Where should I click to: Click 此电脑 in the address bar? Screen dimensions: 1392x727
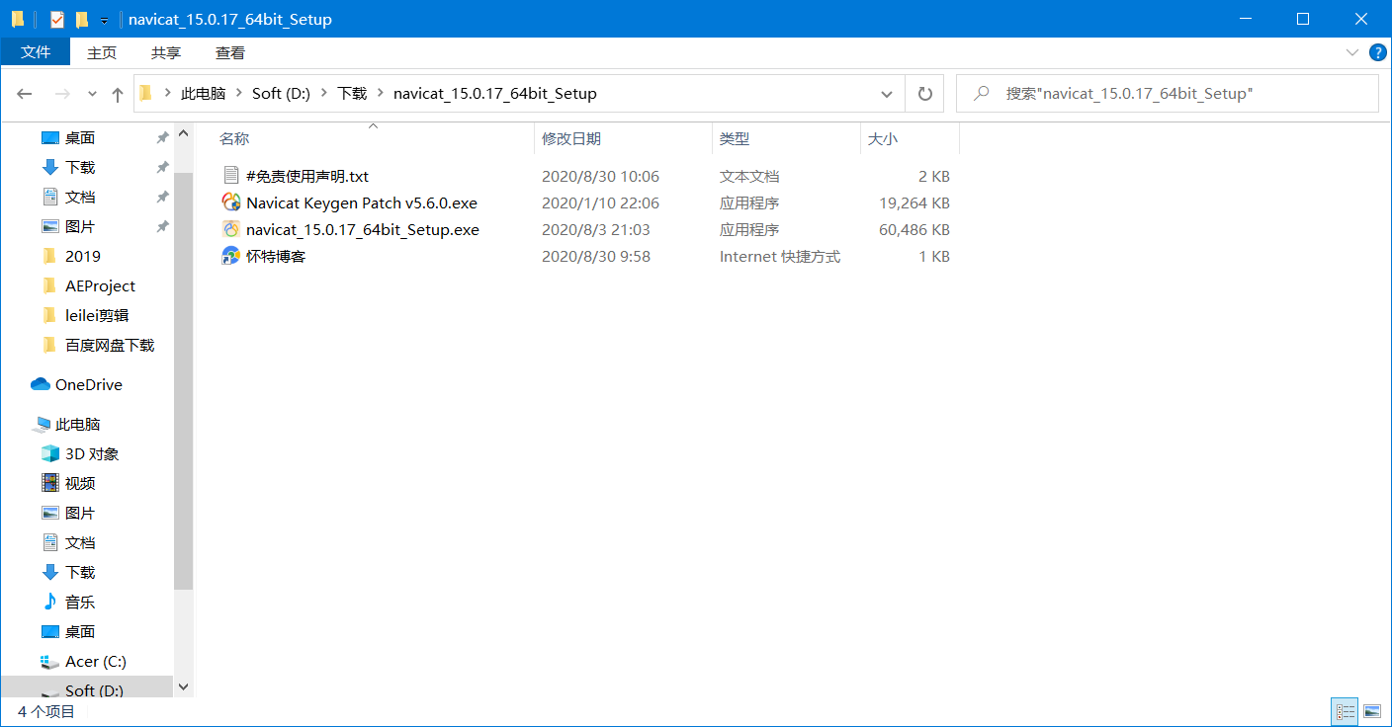click(x=203, y=94)
